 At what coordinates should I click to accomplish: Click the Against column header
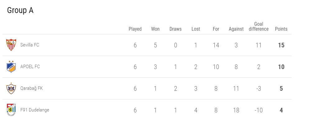[236, 29]
